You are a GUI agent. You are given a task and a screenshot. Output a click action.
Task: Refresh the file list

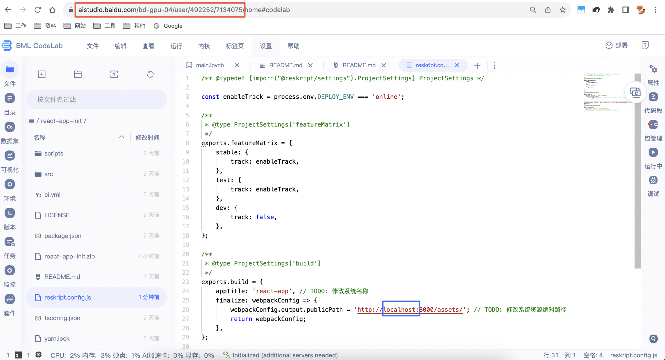[150, 74]
